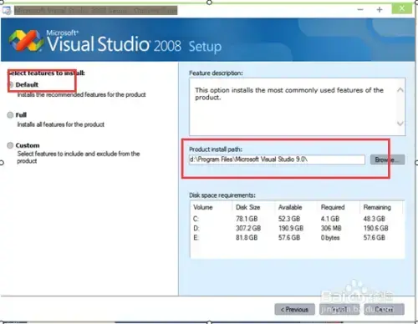Select the D: volume row
418x324 pixels.
(x=297, y=228)
